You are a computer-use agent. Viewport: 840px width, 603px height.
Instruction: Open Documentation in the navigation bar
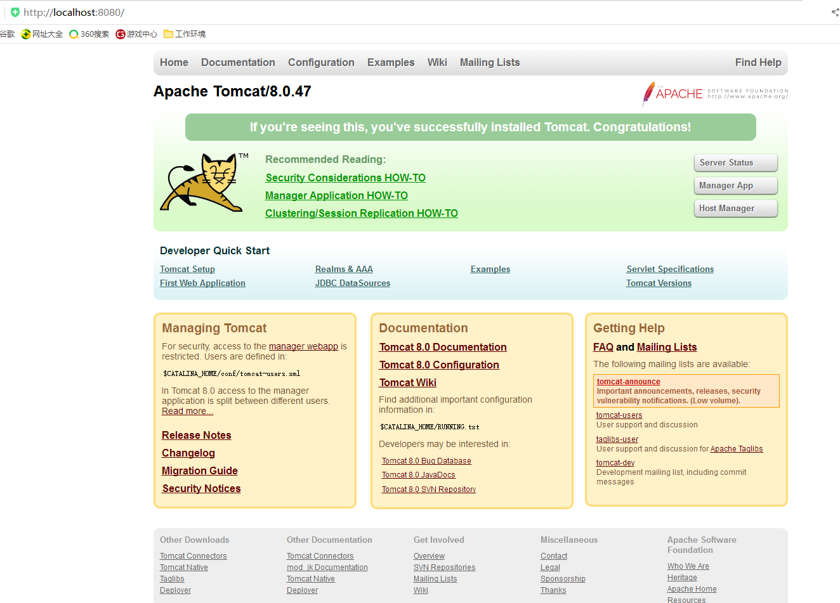tap(238, 62)
